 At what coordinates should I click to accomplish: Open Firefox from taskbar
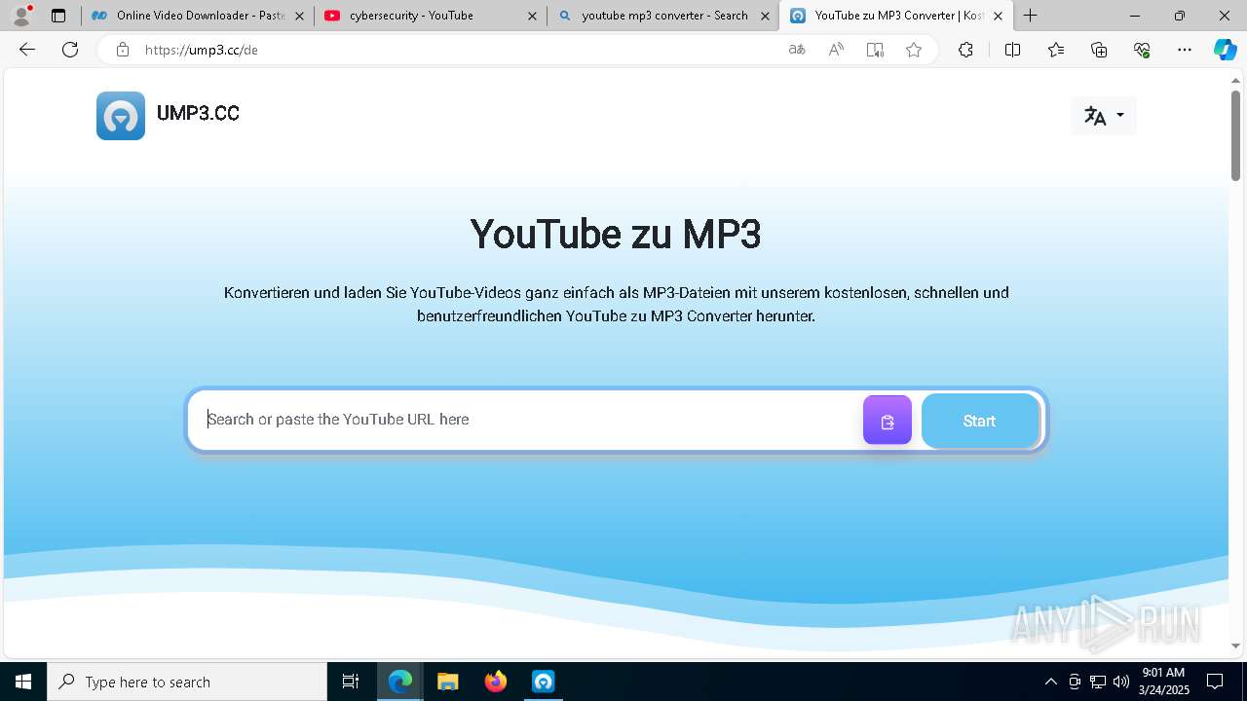click(496, 682)
